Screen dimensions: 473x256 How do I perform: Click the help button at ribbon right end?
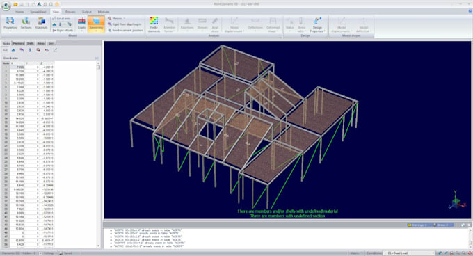click(470, 11)
